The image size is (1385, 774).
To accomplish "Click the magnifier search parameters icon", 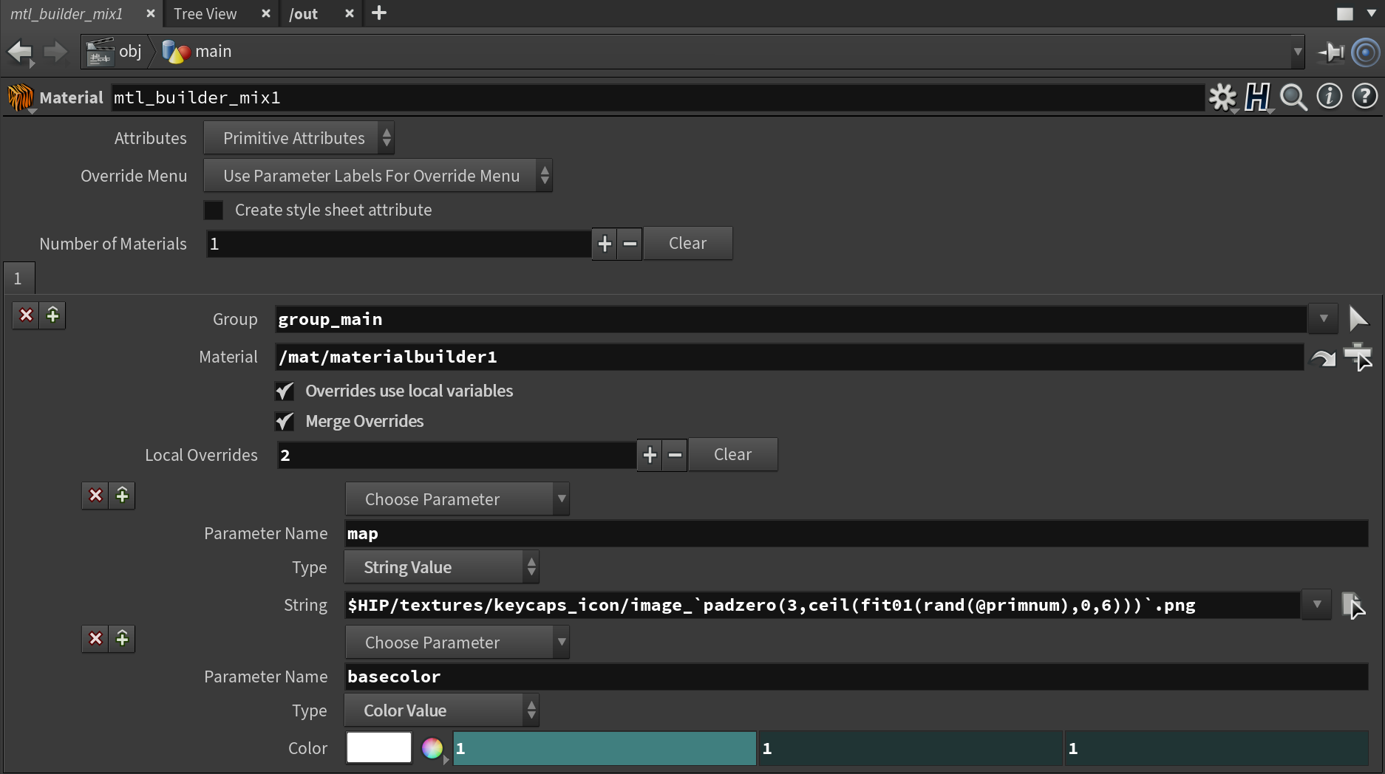I will pyautogui.click(x=1293, y=97).
